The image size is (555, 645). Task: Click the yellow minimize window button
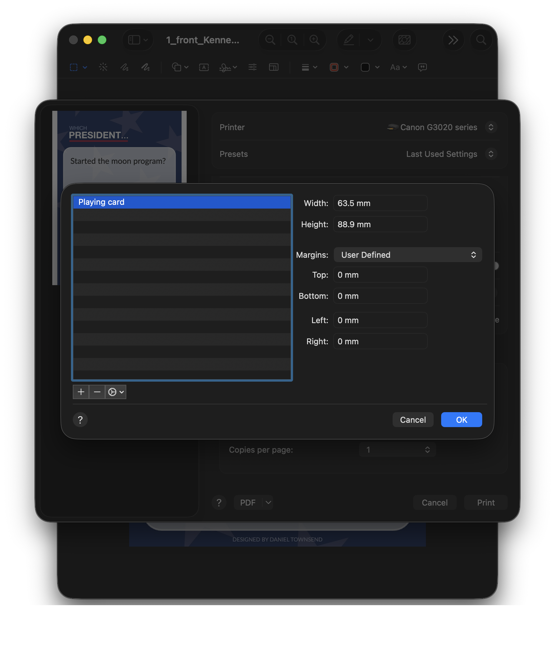88,40
